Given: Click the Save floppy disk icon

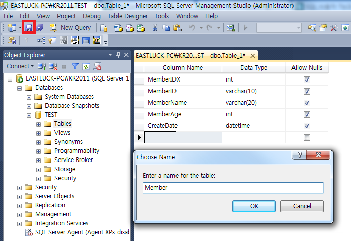Looking at the screenshot, I should click(x=29, y=28).
